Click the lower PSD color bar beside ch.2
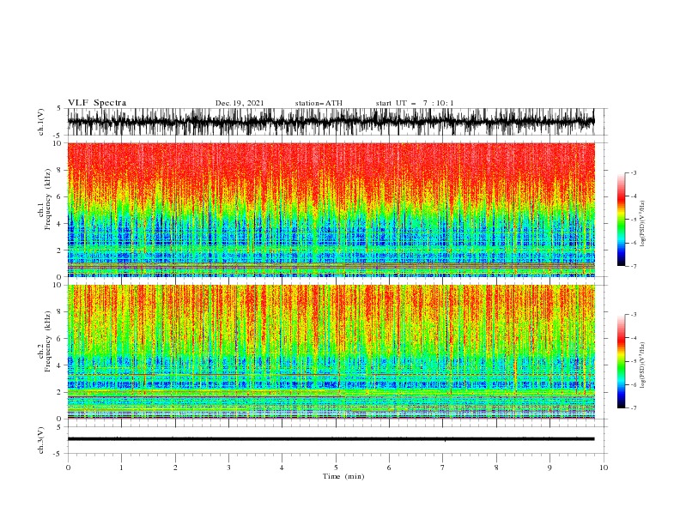Screen dimensions: 680x525 coord(621,361)
